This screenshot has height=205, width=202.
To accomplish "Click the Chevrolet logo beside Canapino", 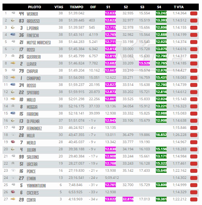I will (13, 77).
